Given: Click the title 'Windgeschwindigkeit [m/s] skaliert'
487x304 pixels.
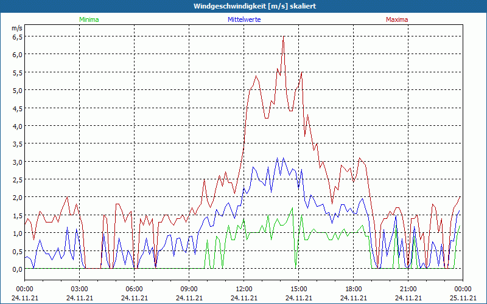Looking at the screenshot, I should pyautogui.click(x=254, y=6).
